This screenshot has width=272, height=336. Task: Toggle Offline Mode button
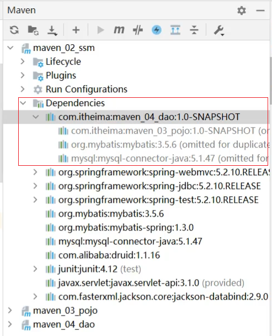[x=138, y=30]
